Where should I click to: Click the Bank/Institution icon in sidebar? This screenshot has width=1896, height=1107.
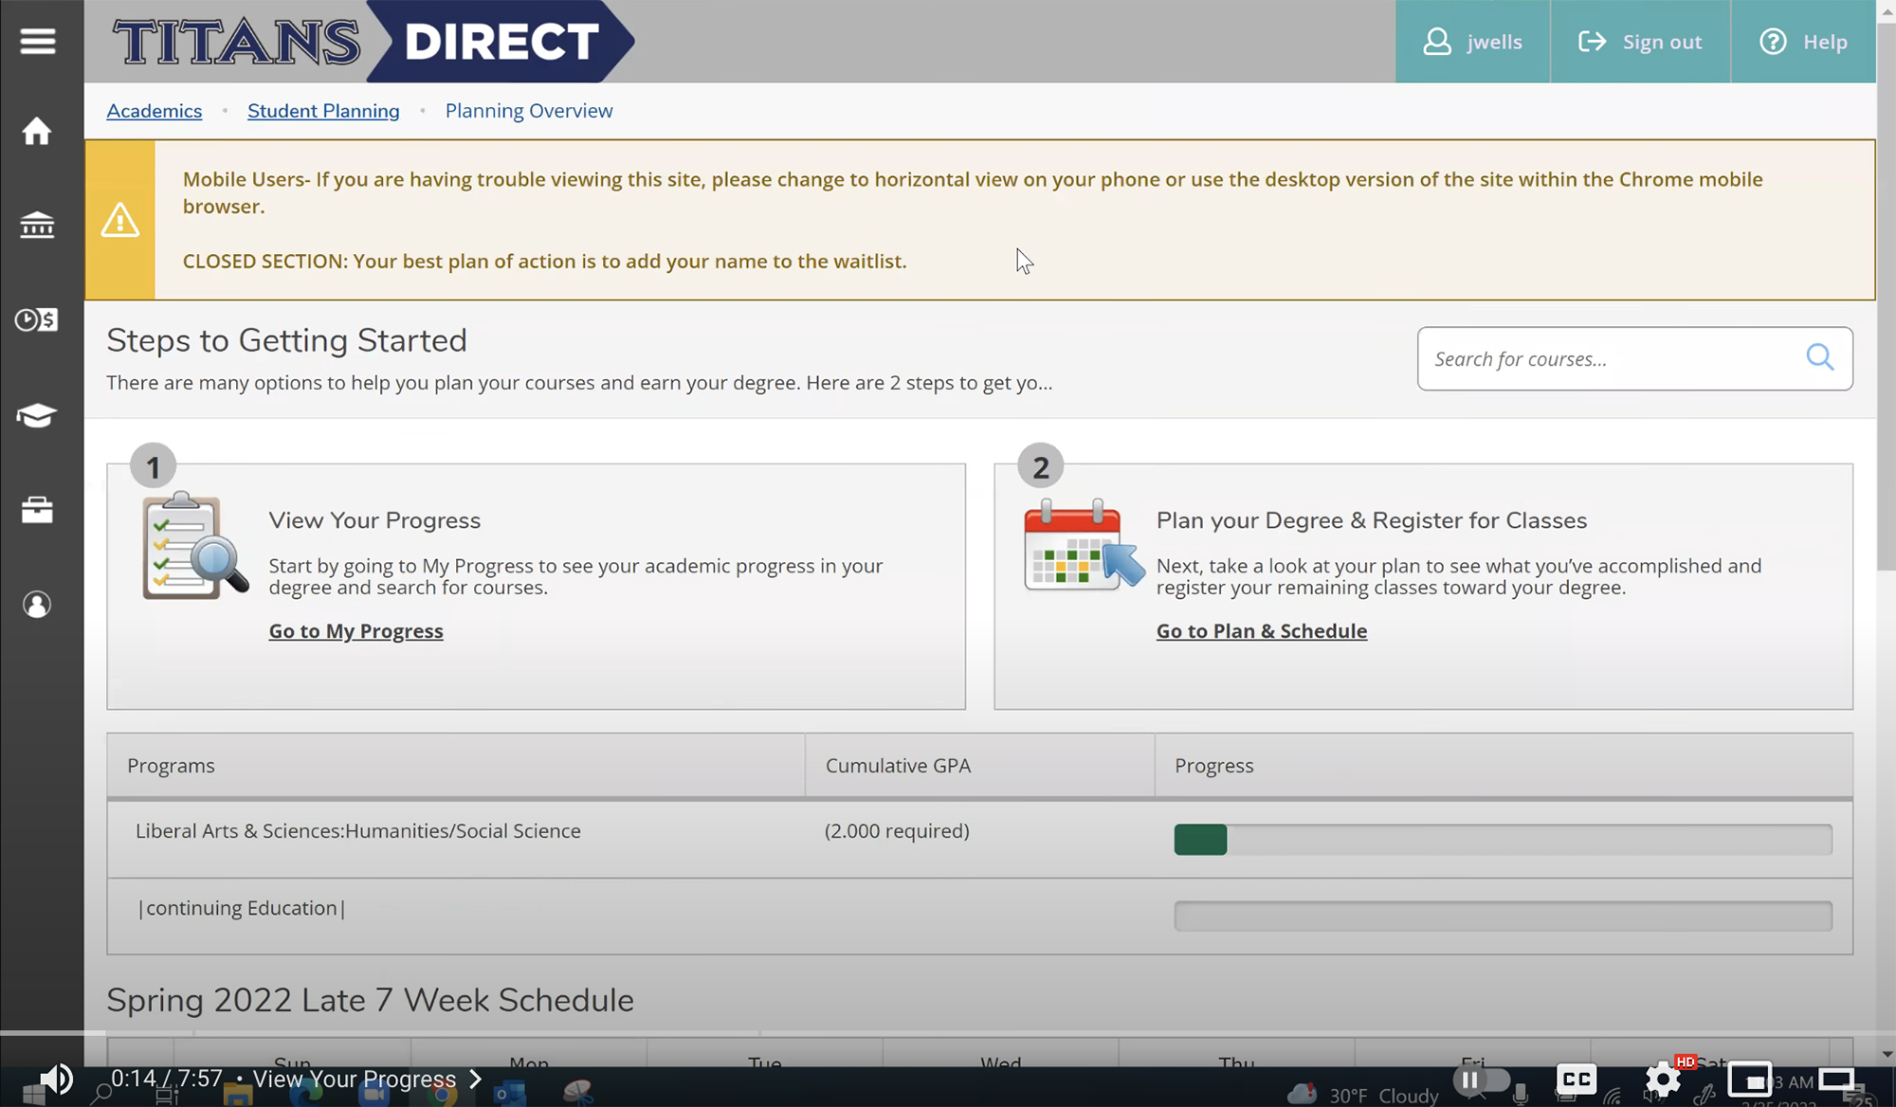[x=37, y=224]
